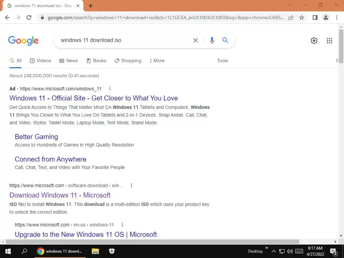
Task: Select the All results tab
Action: [15, 61]
